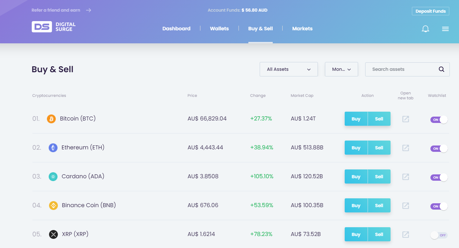459x248 pixels.
Task: Open XRP in a new tab
Action: point(406,234)
